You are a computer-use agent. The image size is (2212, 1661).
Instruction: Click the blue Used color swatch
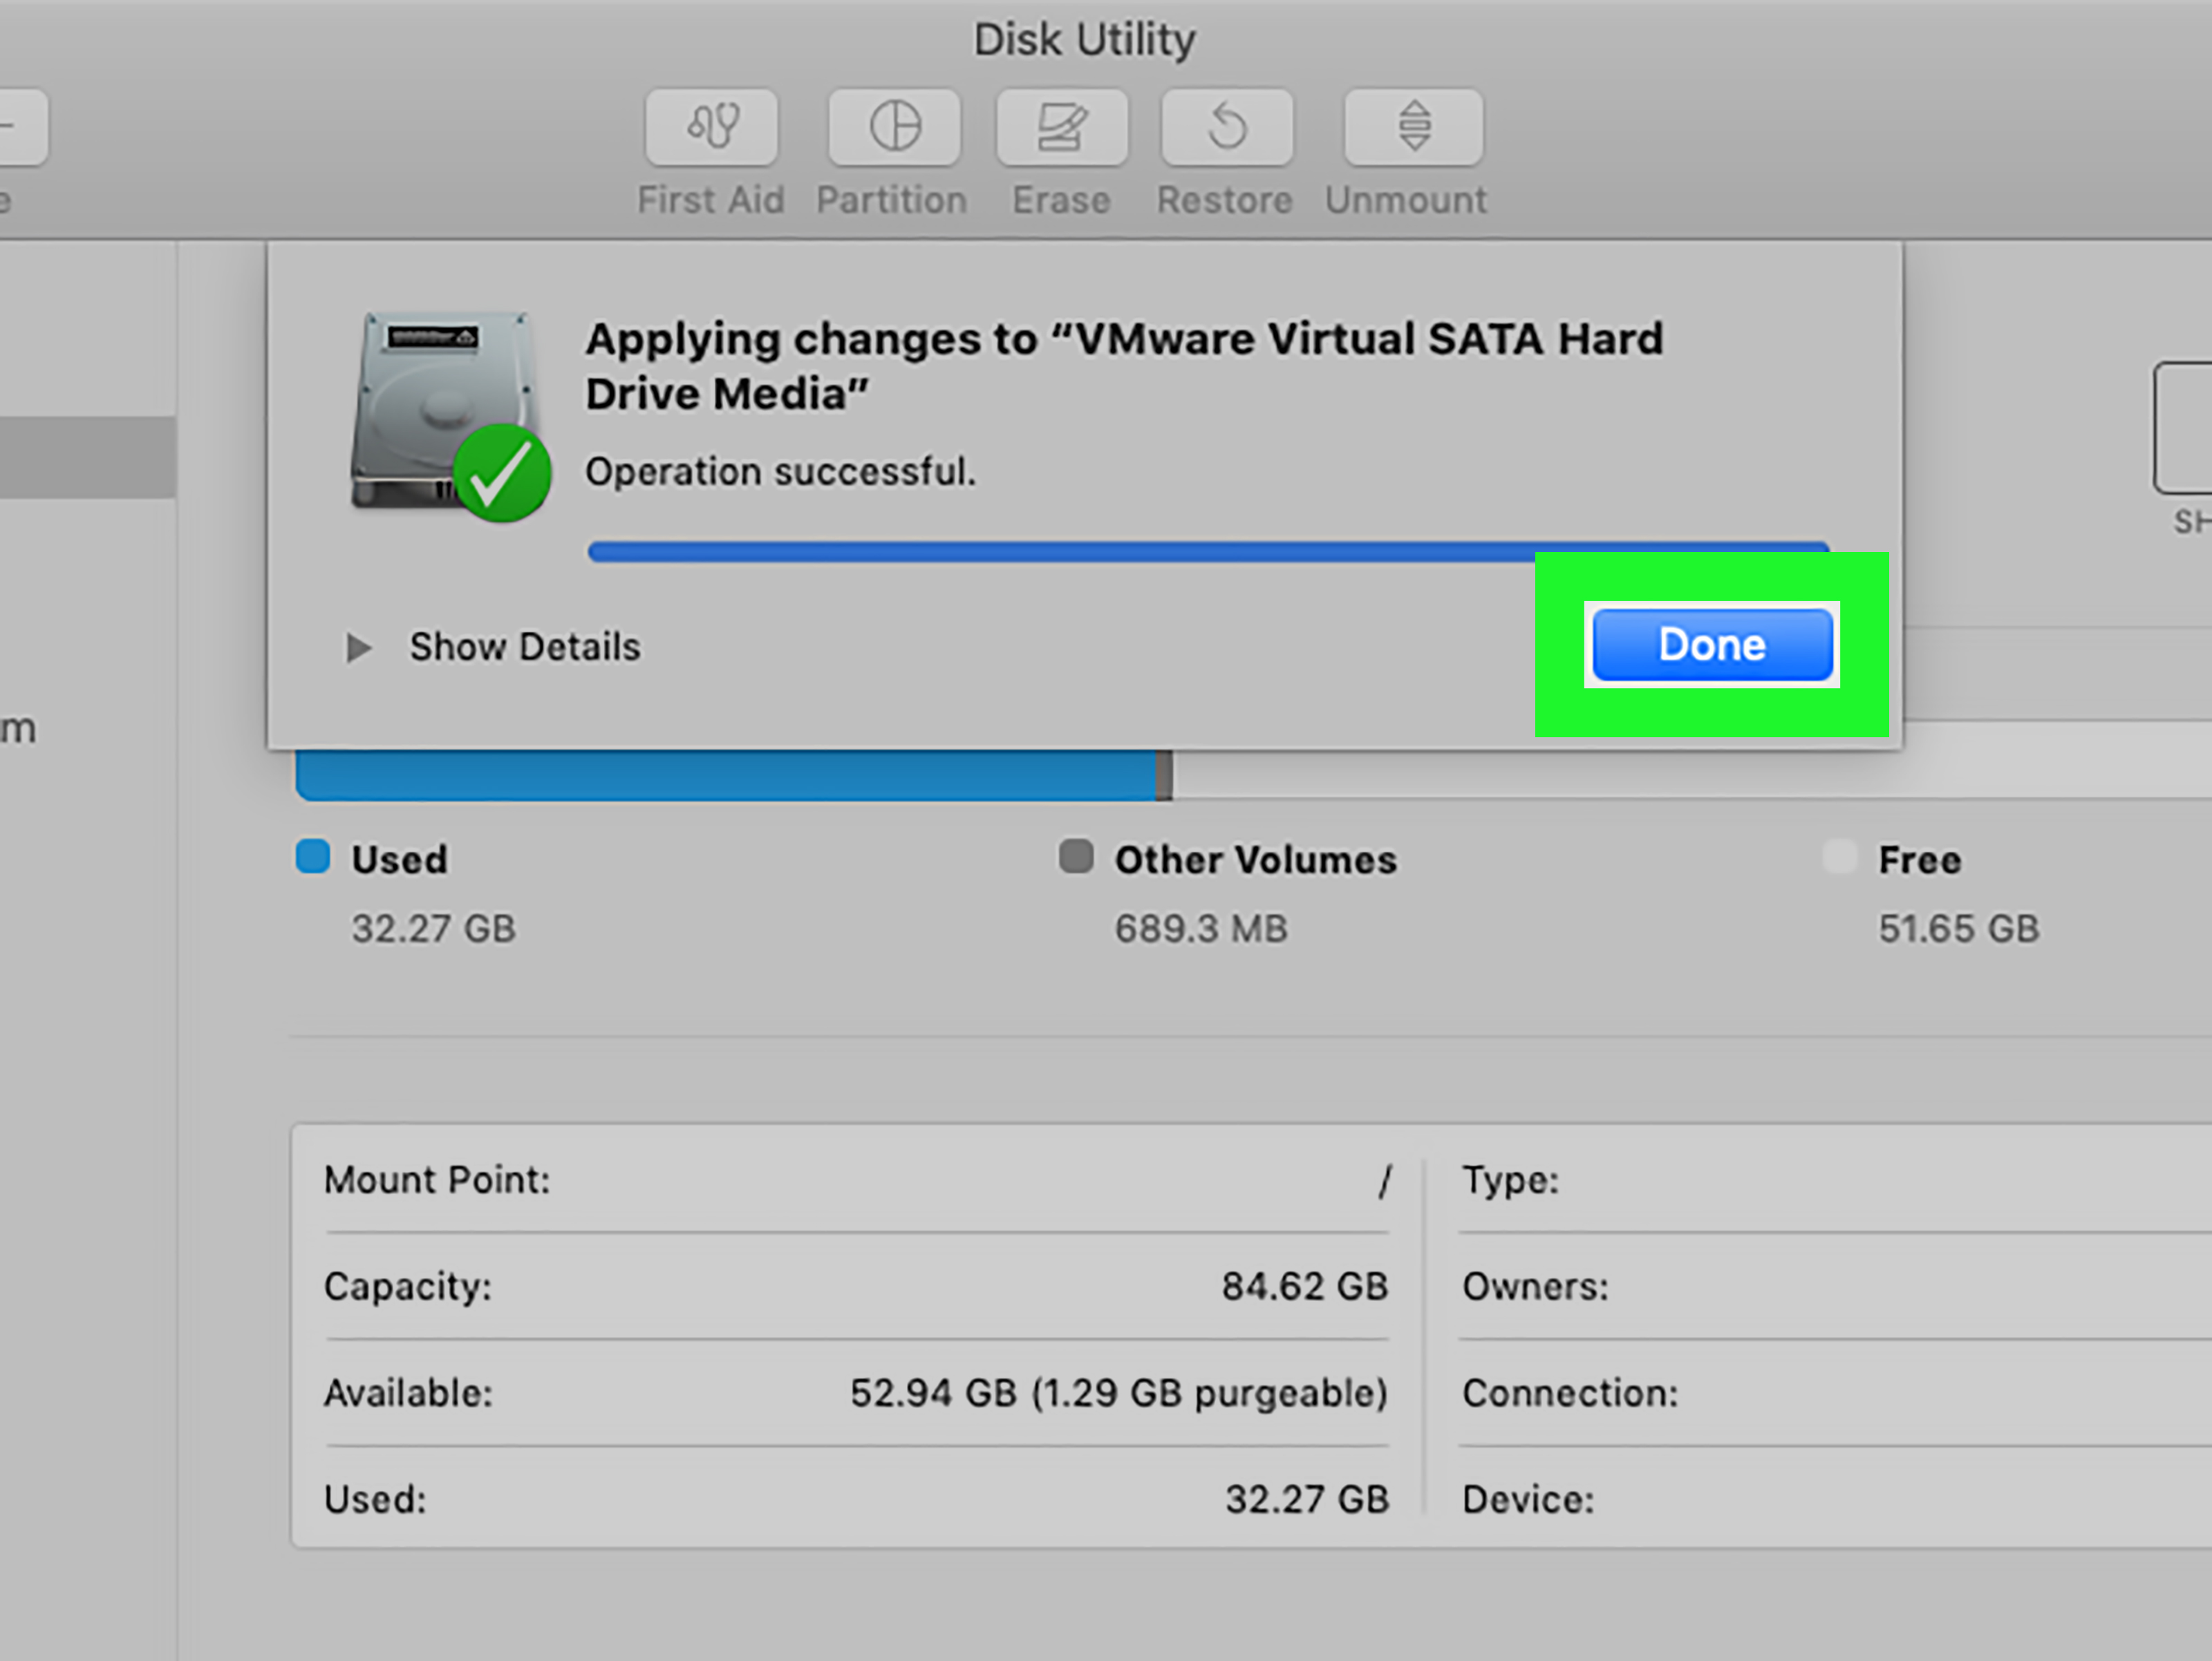coord(313,857)
